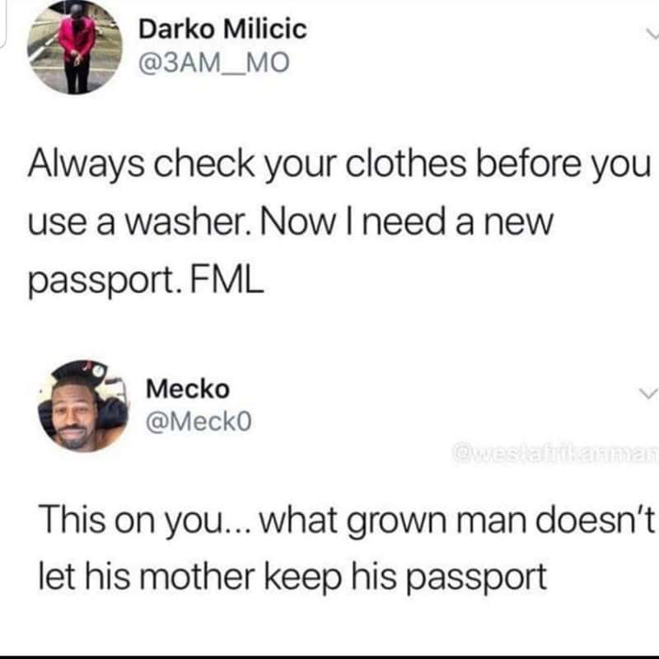Click the black bar below the tweets
Screen dimensions: 659x659
pos(329,657)
